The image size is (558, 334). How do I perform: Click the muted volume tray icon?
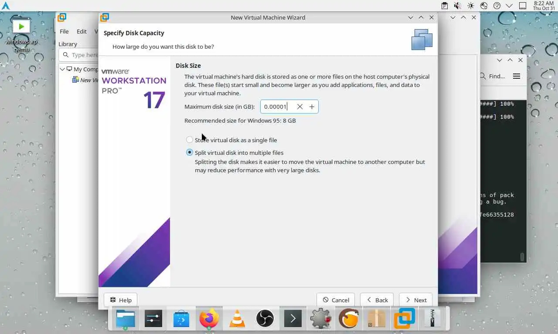click(457, 6)
